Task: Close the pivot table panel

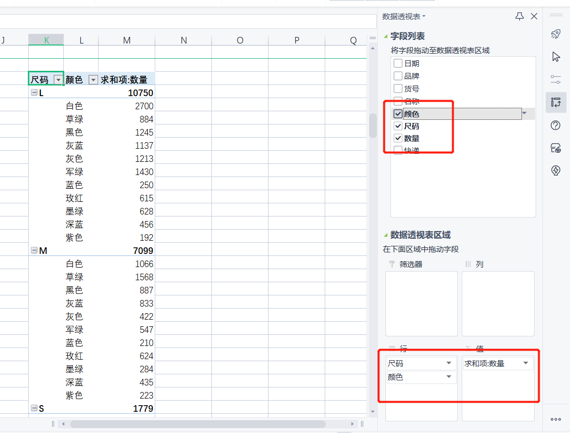Action: 534,16
